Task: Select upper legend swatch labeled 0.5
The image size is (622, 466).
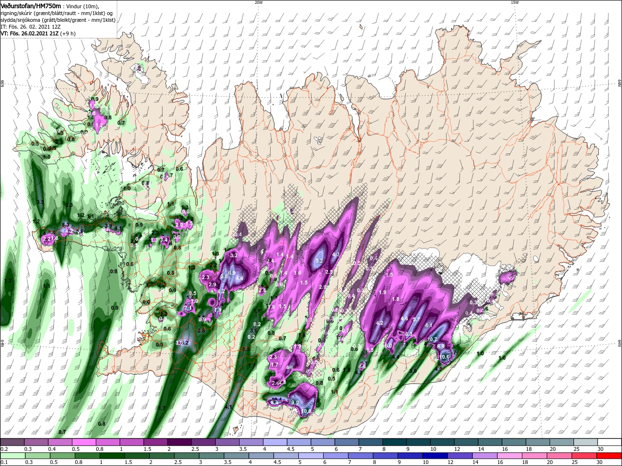Action: coord(84,442)
